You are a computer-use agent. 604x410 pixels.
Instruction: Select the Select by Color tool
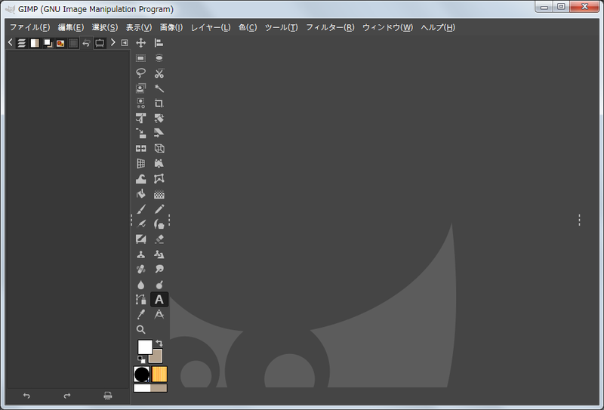click(140, 103)
